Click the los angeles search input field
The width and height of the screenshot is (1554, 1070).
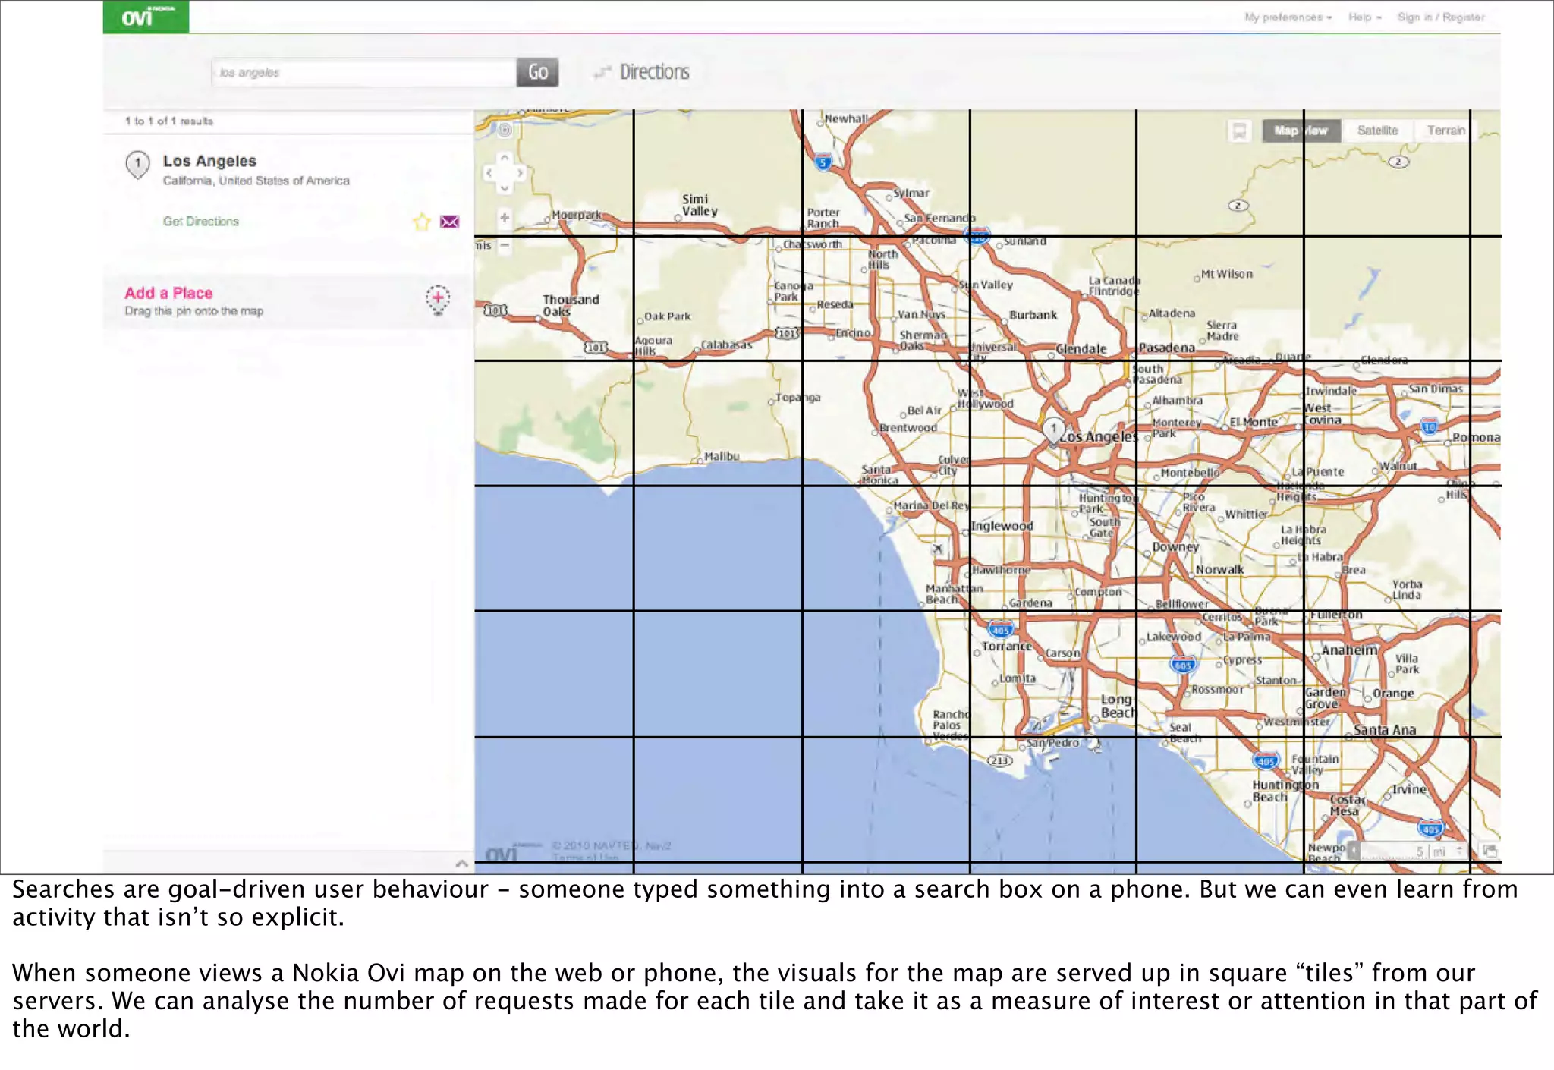tap(364, 72)
